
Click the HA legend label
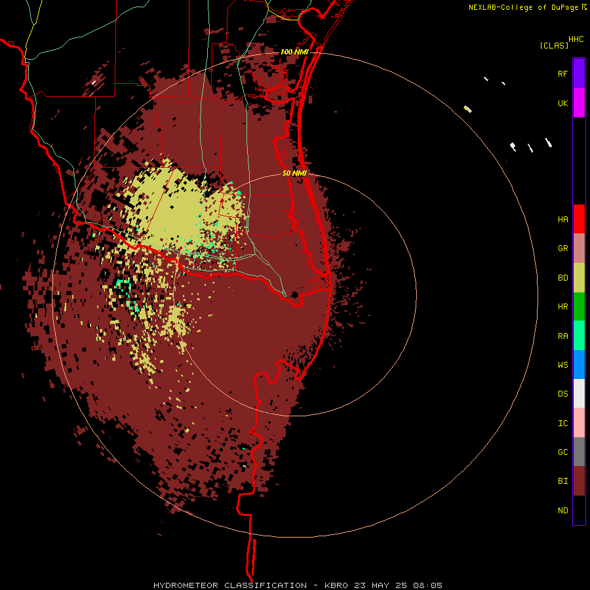(562, 219)
